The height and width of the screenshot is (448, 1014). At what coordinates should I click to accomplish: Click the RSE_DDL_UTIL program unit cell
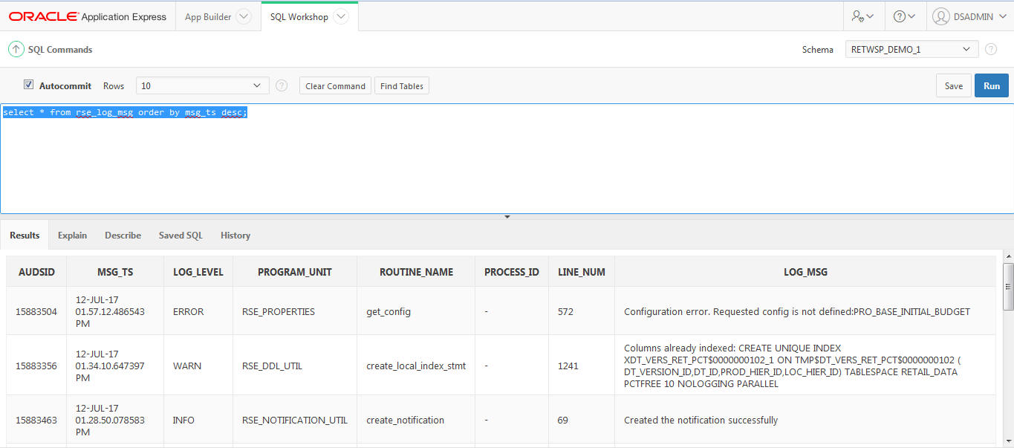point(295,366)
